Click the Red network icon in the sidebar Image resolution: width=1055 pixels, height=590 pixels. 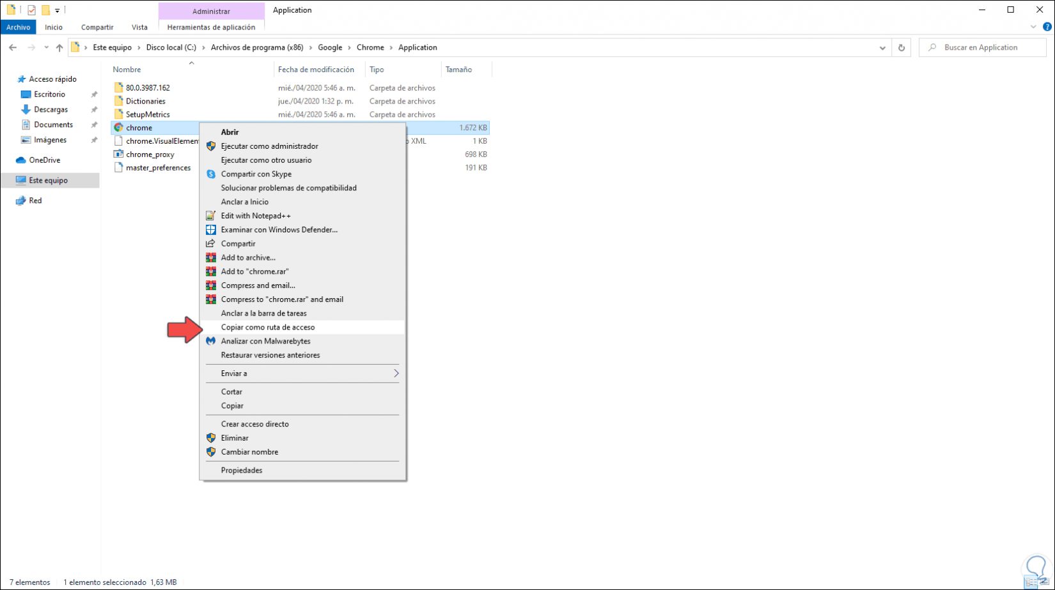(x=21, y=200)
